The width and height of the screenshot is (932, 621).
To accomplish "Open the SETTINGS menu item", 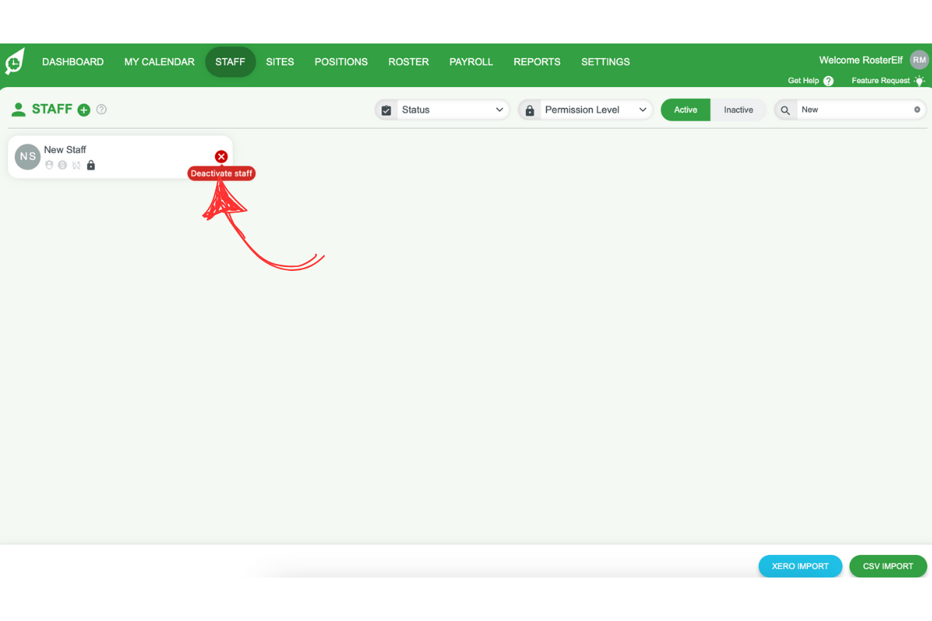I will point(605,61).
